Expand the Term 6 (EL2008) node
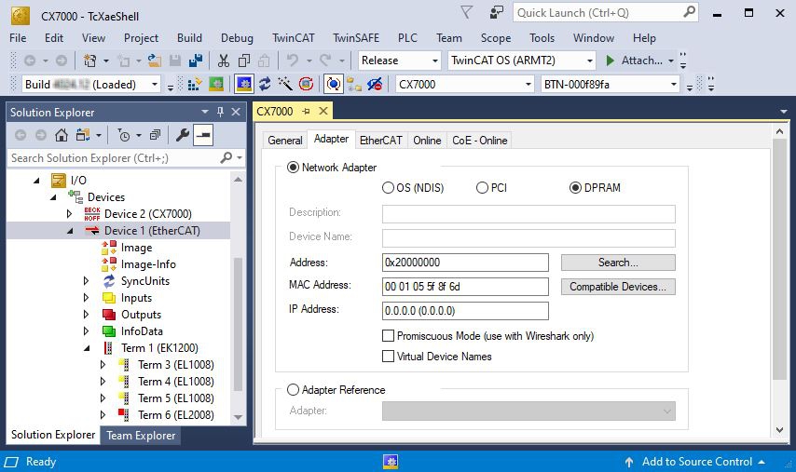The width and height of the screenshot is (796, 472). coord(103,414)
